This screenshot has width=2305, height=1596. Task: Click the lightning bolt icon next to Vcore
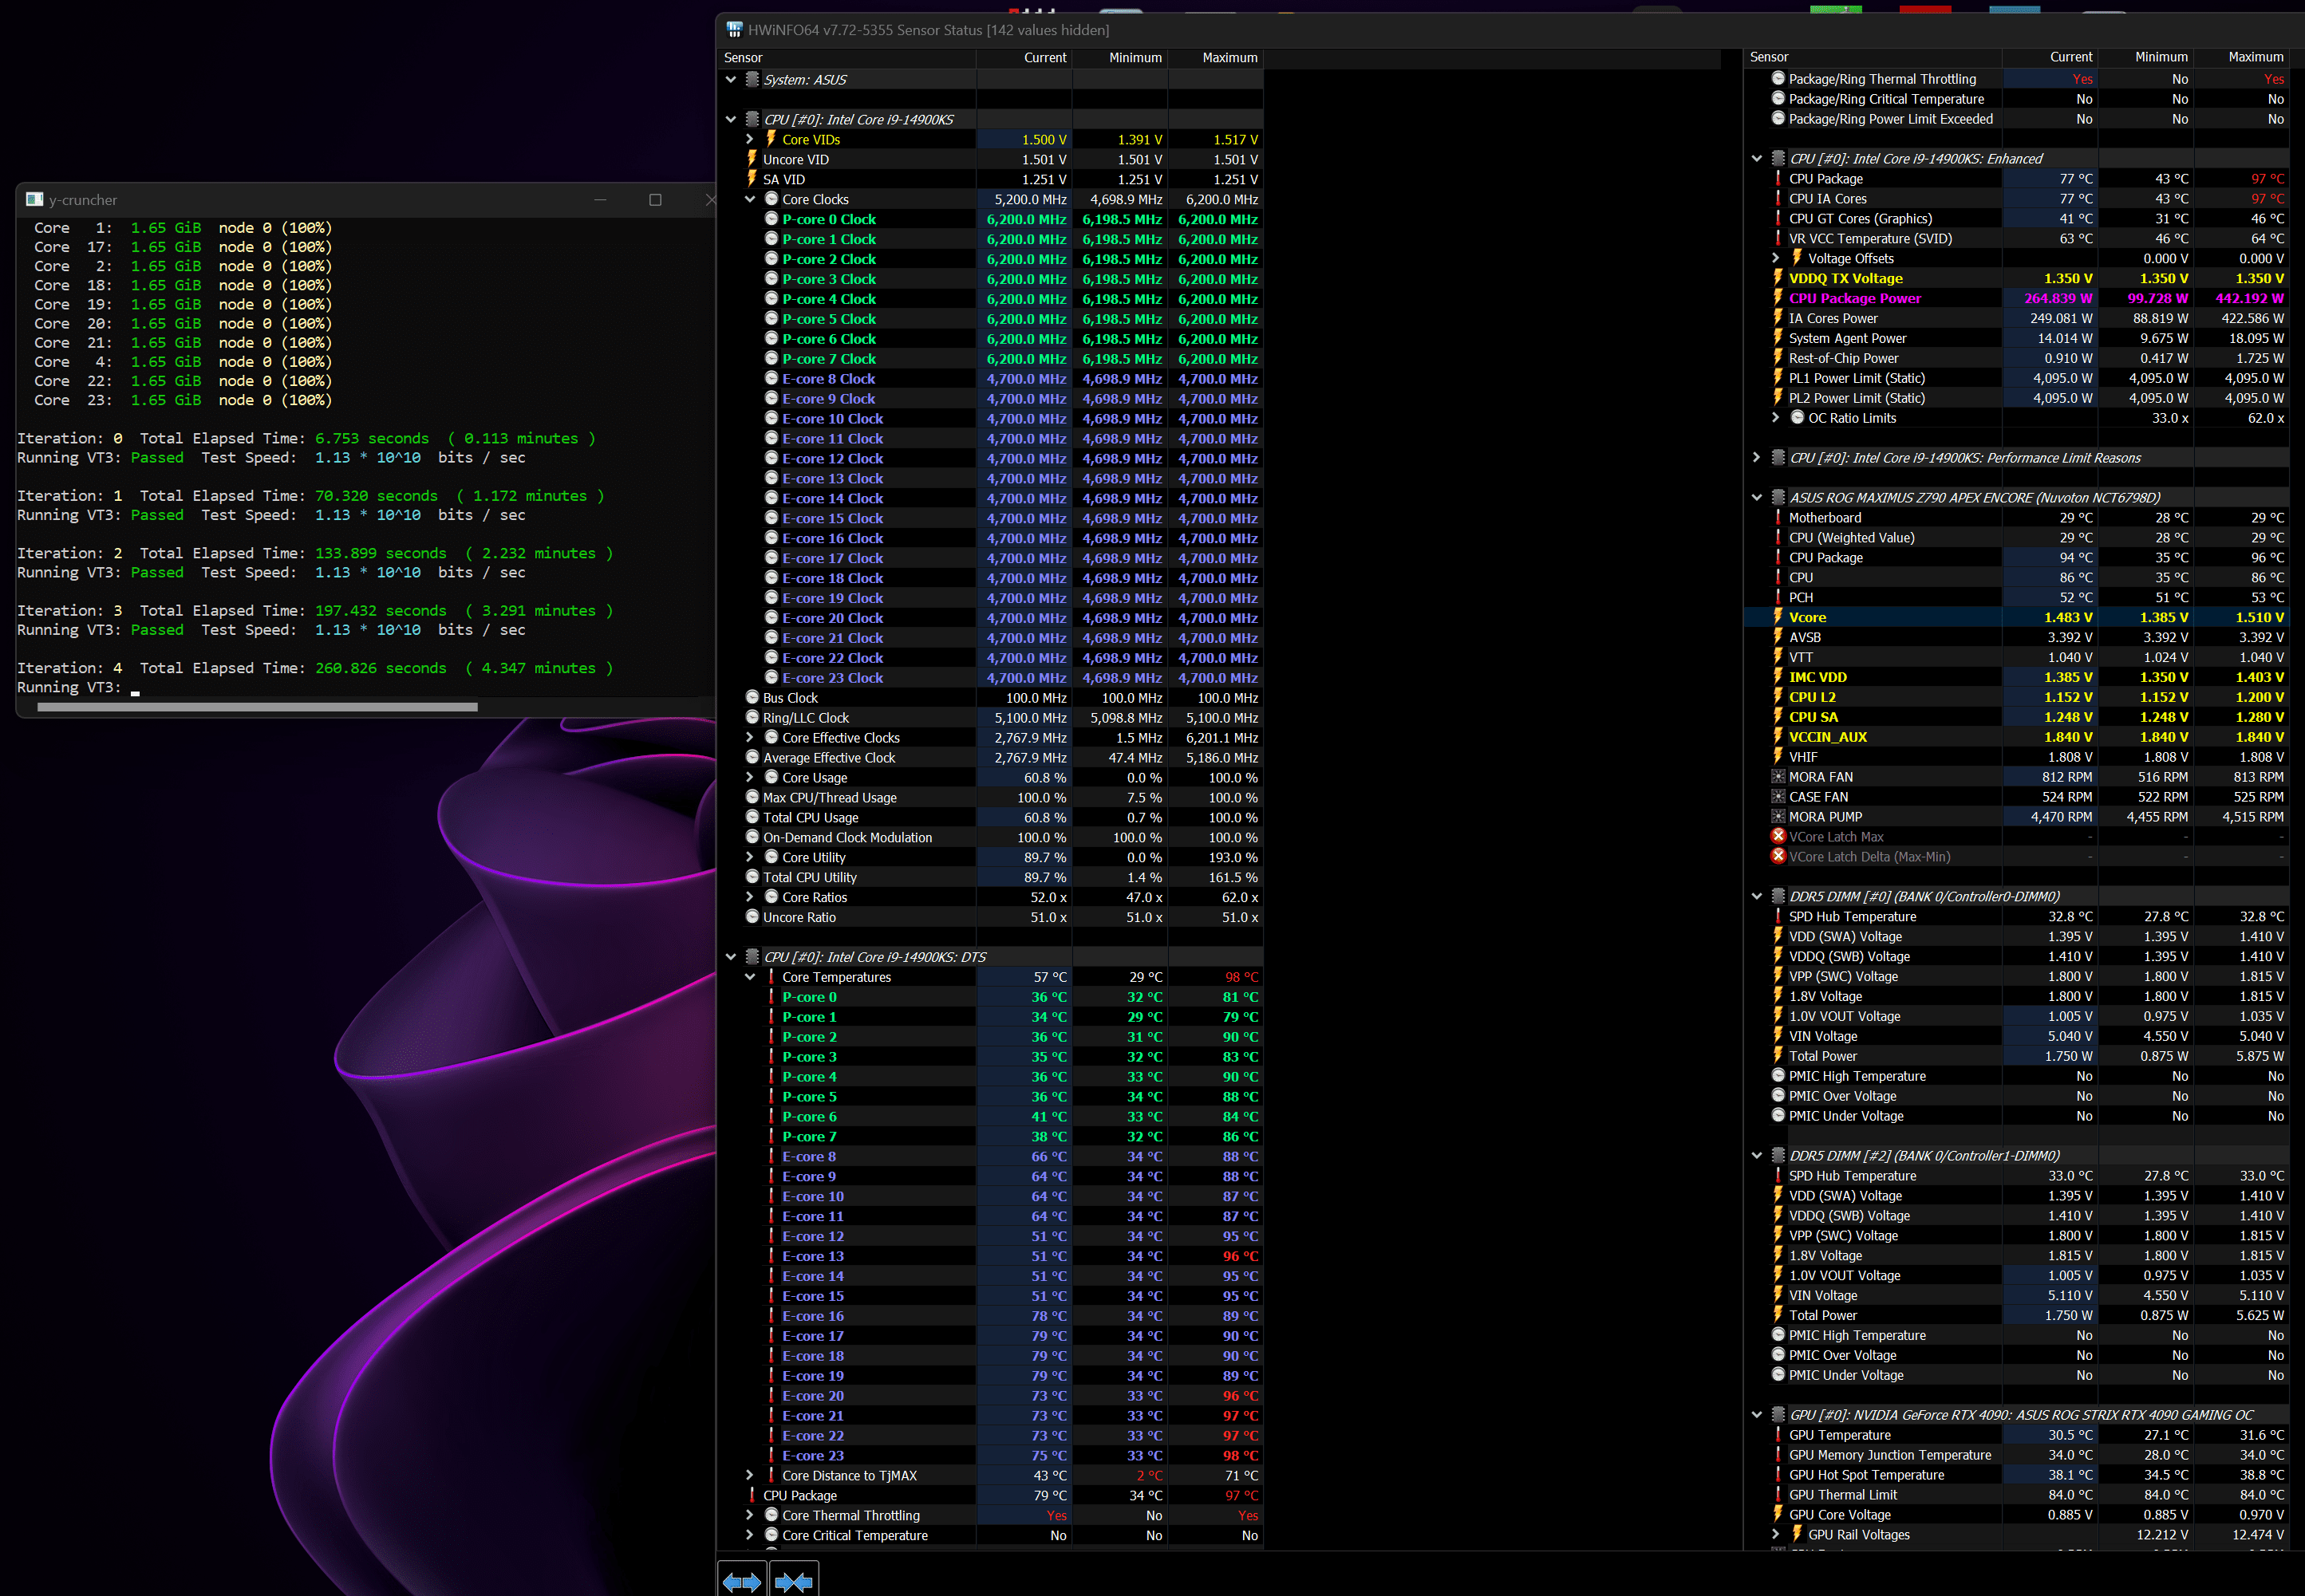pos(1778,617)
